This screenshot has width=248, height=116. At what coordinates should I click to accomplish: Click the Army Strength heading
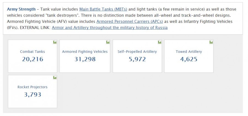21,9
